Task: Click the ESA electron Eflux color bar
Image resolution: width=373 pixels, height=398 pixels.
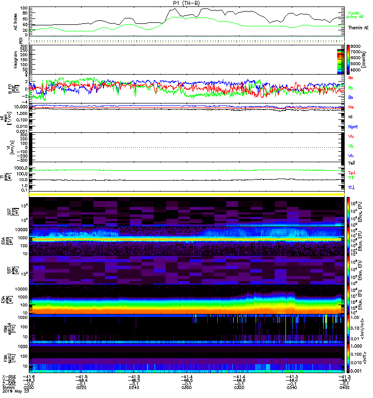Action: pyautogui.click(x=348, y=299)
